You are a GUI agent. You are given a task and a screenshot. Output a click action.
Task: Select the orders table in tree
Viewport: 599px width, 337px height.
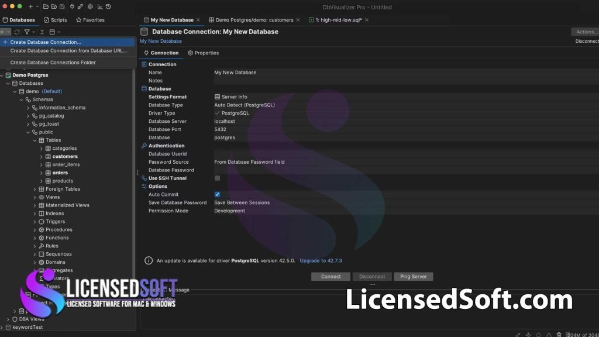(60, 173)
